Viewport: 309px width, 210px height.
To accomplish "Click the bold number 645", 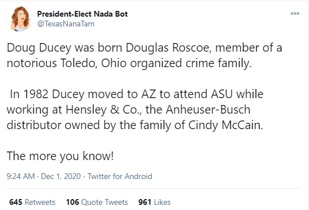I will [x=16, y=202].
